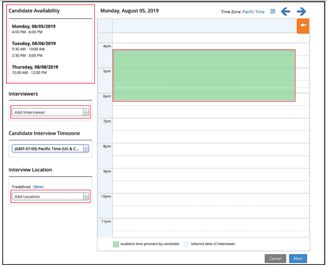The width and height of the screenshot is (327, 265).
Task: Expand the Pacific Time timezone arrow
Action: point(86,149)
